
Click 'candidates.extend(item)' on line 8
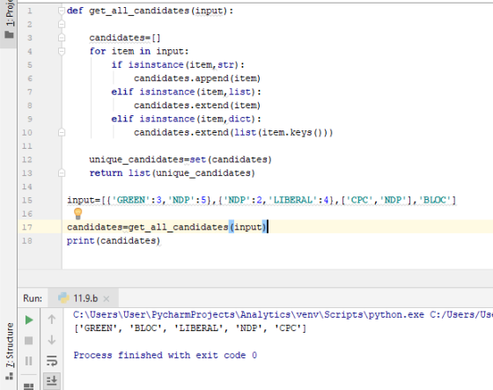pyautogui.click(x=197, y=106)
